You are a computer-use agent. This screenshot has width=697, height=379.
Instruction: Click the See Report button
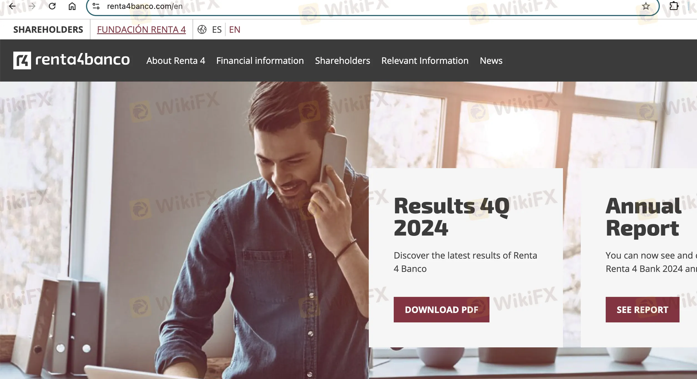(x=643, y=310)
